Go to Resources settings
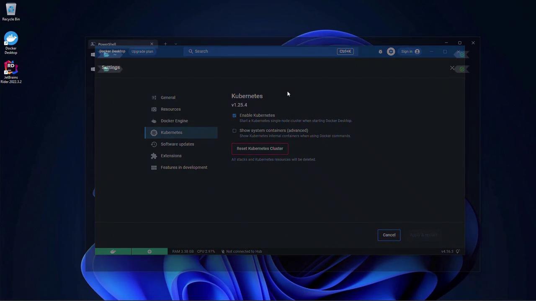 (x=170, y=109)
